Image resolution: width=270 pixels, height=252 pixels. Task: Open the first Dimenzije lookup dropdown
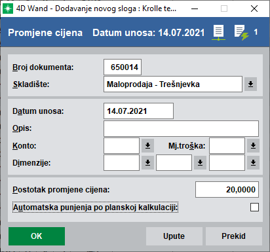tap(147, 162)
